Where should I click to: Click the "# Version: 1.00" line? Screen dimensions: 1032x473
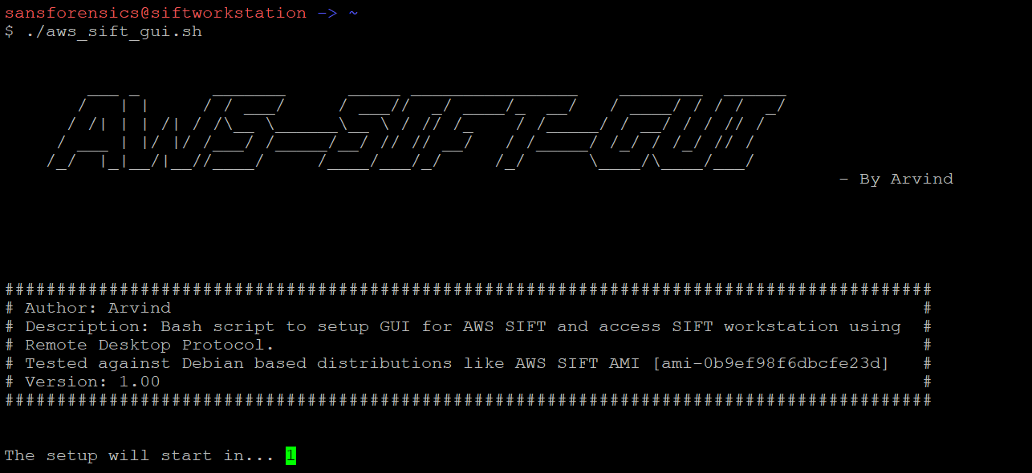tap(83, 382)
